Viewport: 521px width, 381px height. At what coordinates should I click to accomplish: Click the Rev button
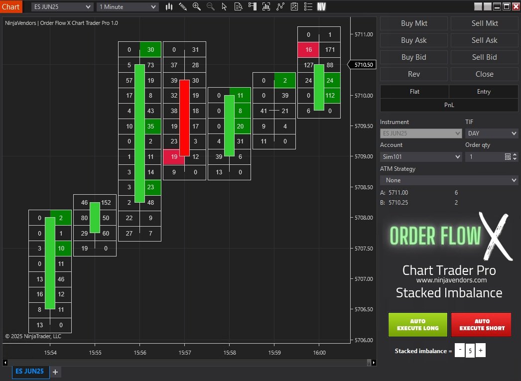coord(414,74)
